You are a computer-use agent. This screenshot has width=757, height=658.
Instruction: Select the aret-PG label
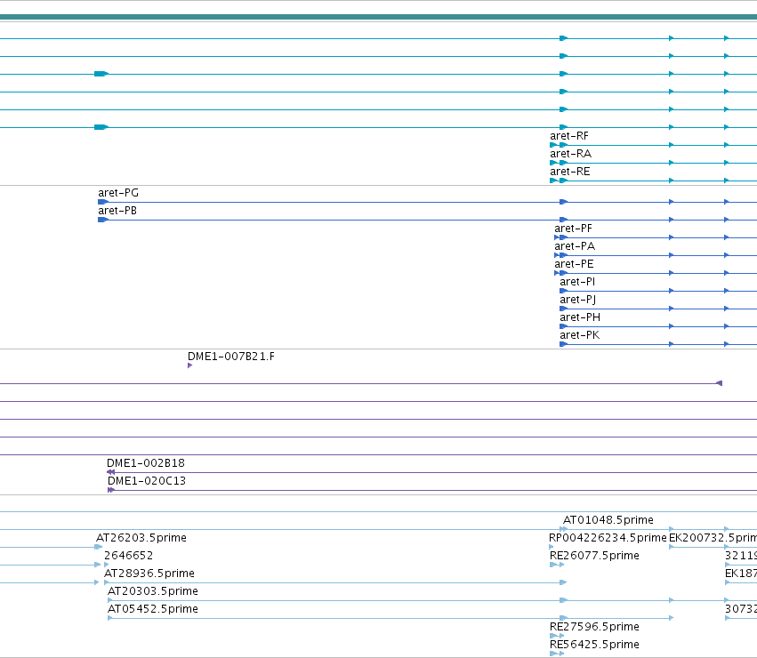[x=118, y=193]
